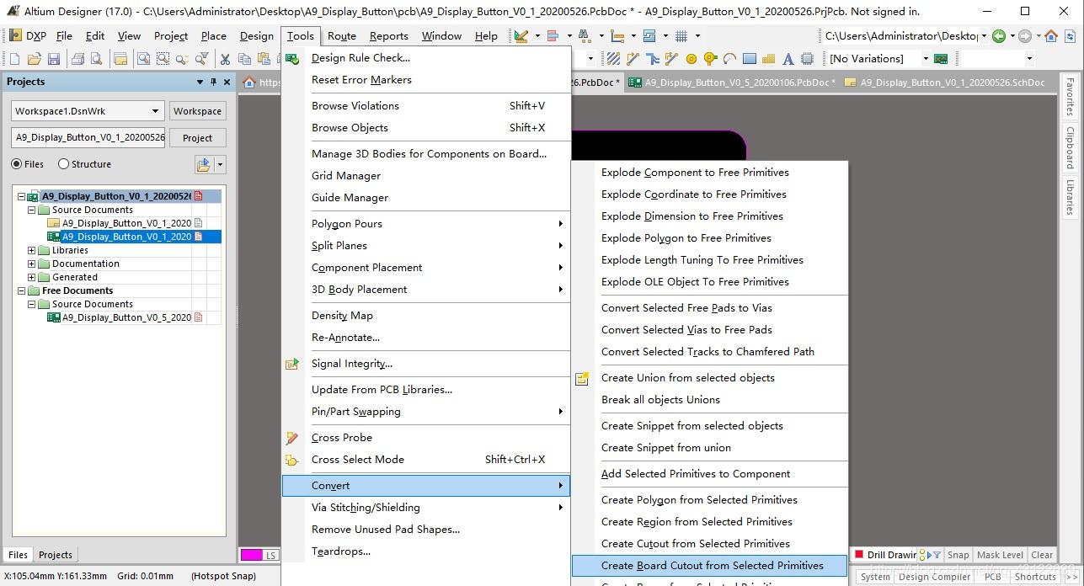Image resolution: width=1084 pixels, height=586 pixels.
Task: Select the Place Polygon Pour icon
Action: (768, 59)
